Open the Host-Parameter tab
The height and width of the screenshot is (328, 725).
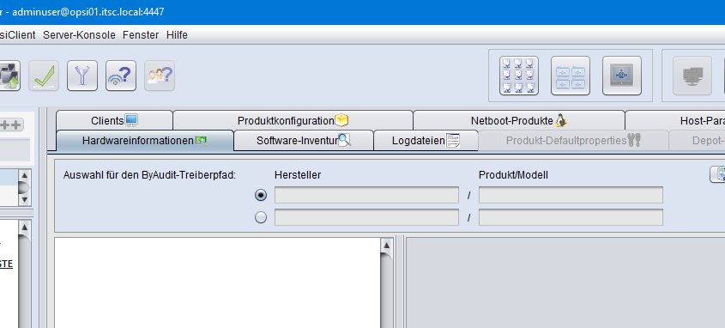tap(675, 121)
